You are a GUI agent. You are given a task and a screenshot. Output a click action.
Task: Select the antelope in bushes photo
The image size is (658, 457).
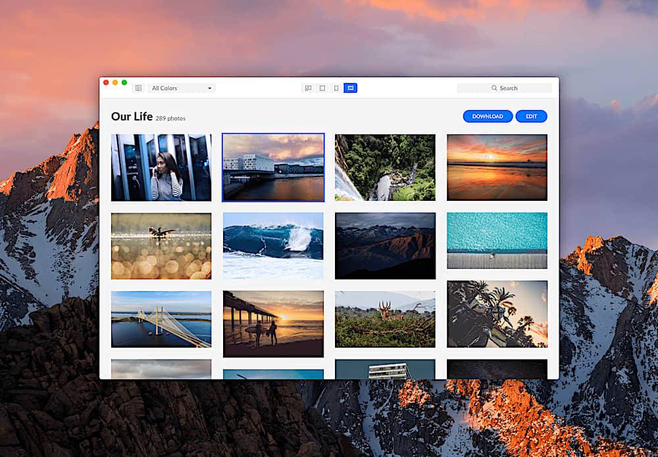(x=385, y=319)
